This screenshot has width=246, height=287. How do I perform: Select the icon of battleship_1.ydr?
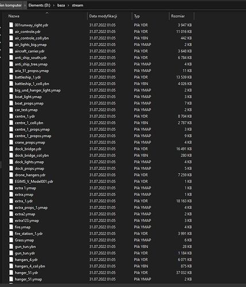(11, 77)
